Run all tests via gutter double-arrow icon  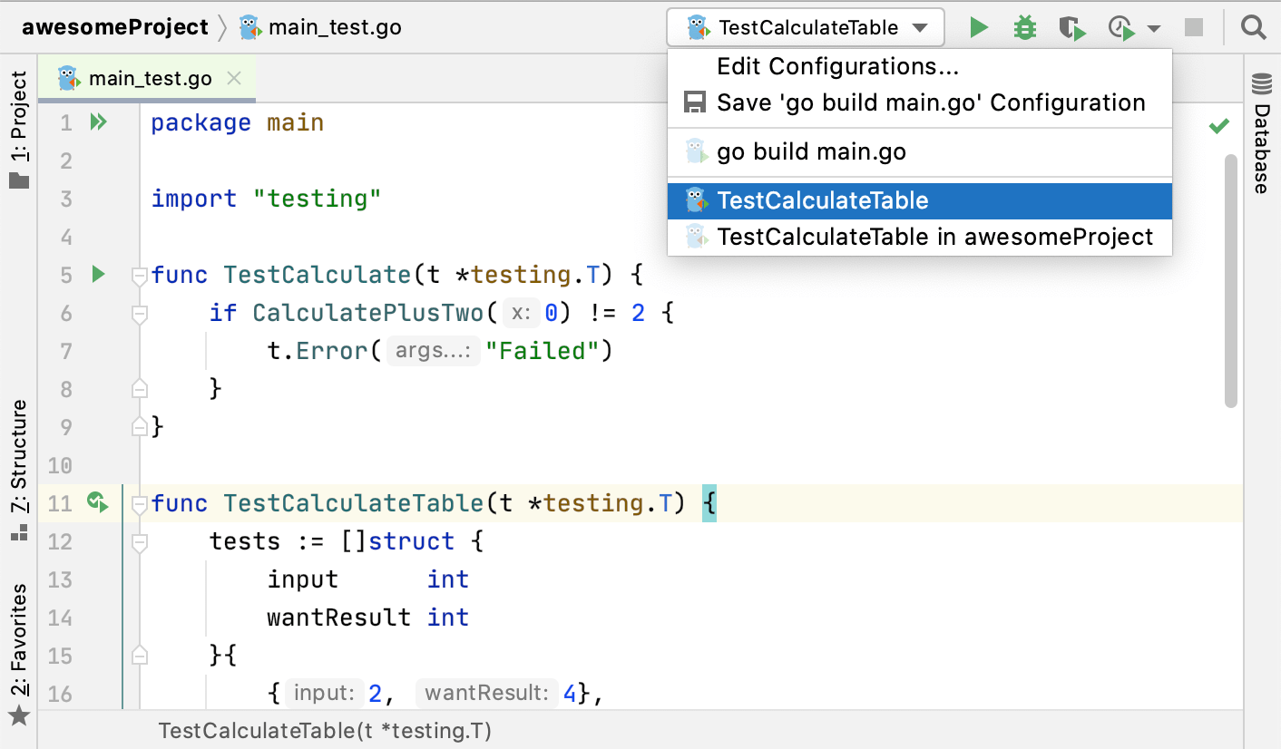[97, 121]
